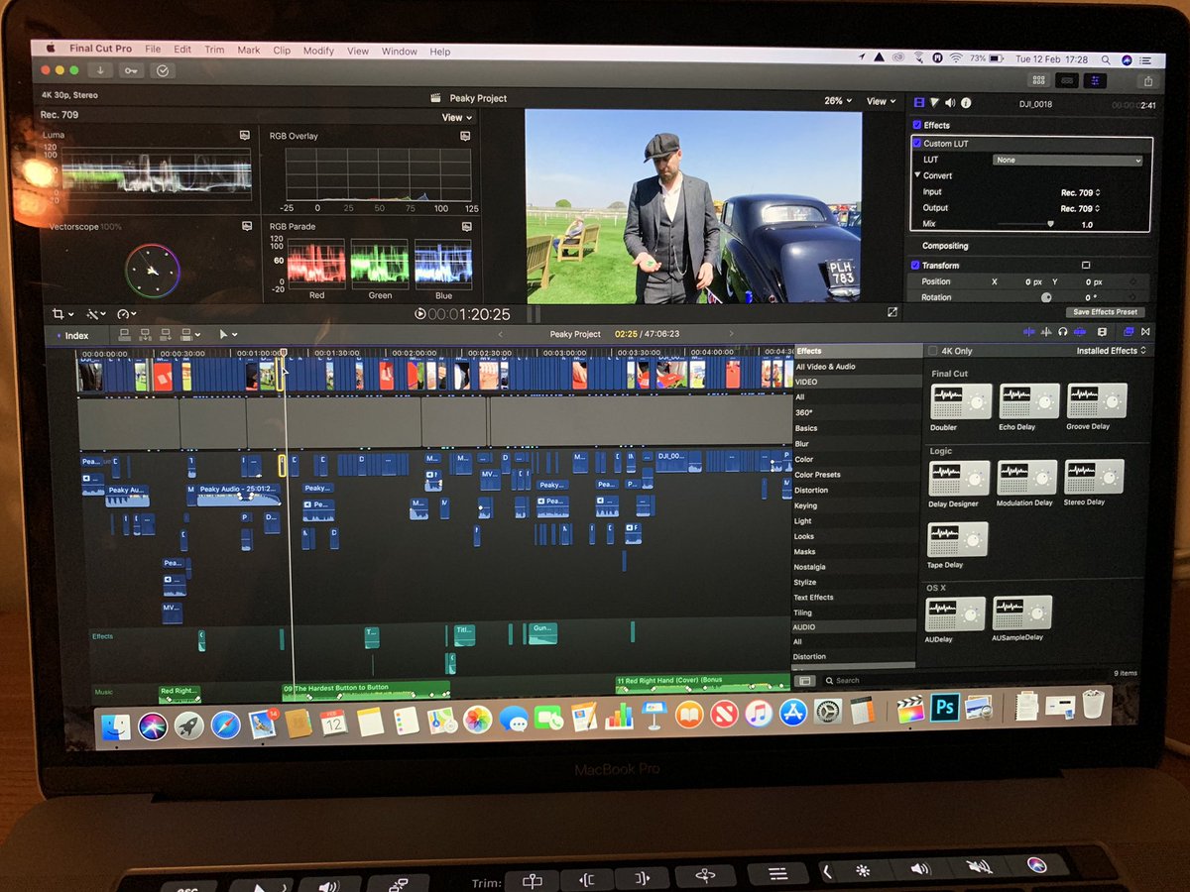Image resolution: width=1190 pixels, height=892 pixels.
Task: Open Vectorscope settings icon
Action: click(246, 226)
